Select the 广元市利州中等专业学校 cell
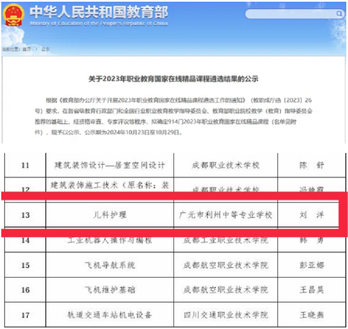 [x=226, y=215]
